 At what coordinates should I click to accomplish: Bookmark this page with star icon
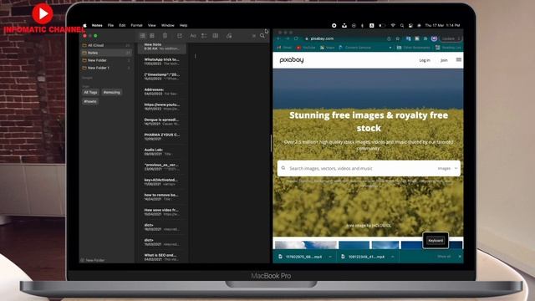coord(398,38)
